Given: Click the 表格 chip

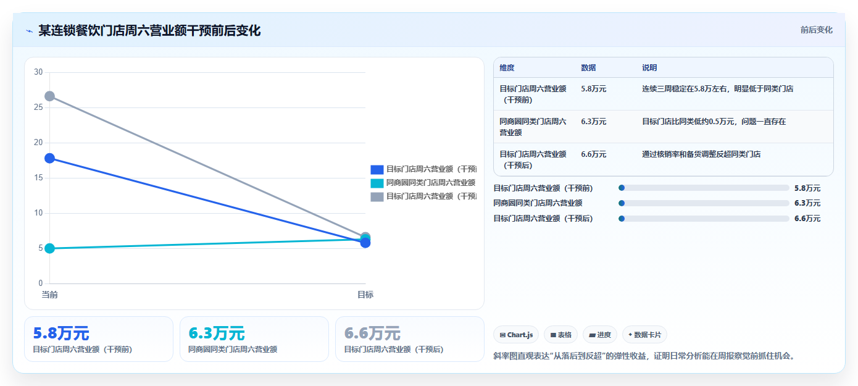Looking at the screenshot, I should [x=560, y=335].
